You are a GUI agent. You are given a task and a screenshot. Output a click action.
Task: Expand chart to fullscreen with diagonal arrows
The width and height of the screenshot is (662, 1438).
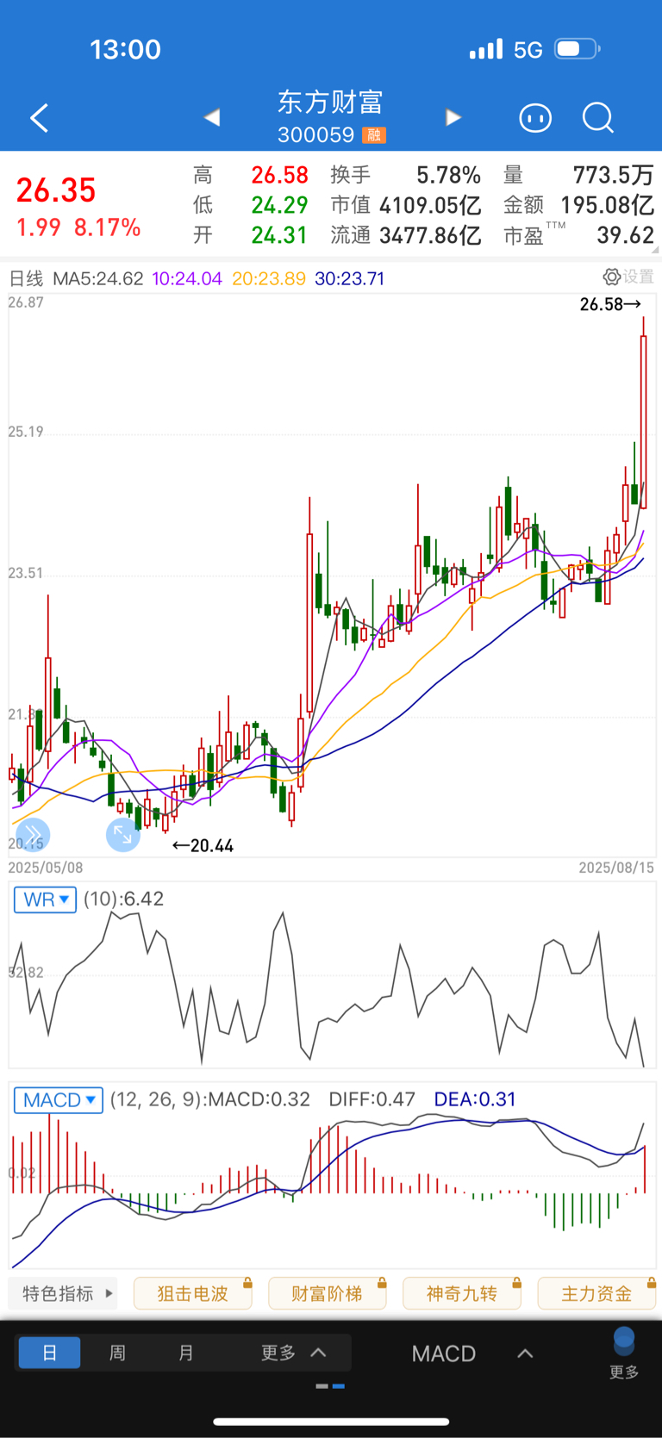122,834
